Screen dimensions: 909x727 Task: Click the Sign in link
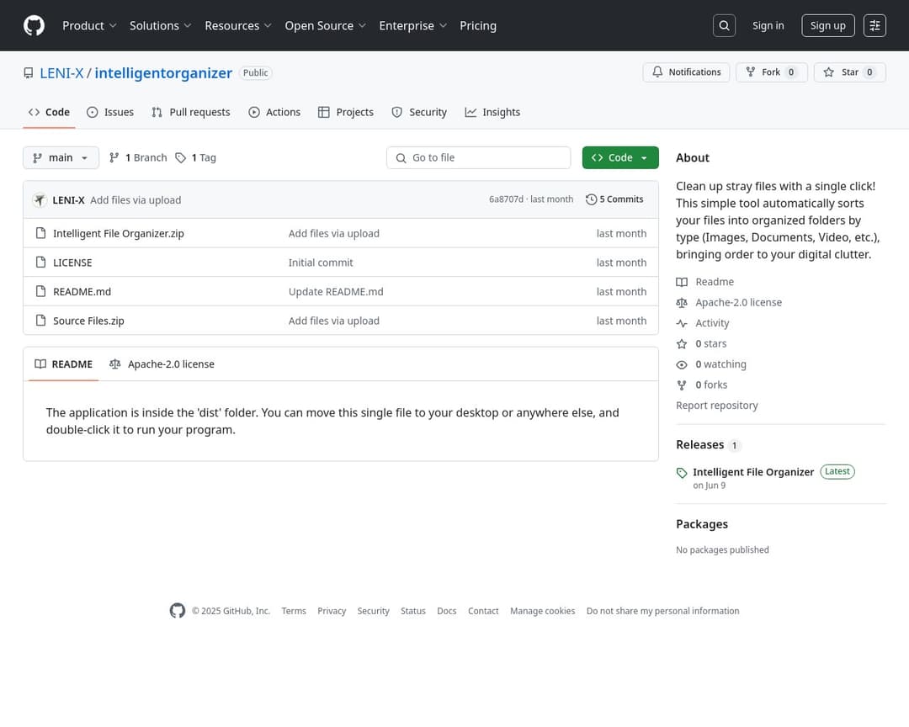tap(768, 25)
